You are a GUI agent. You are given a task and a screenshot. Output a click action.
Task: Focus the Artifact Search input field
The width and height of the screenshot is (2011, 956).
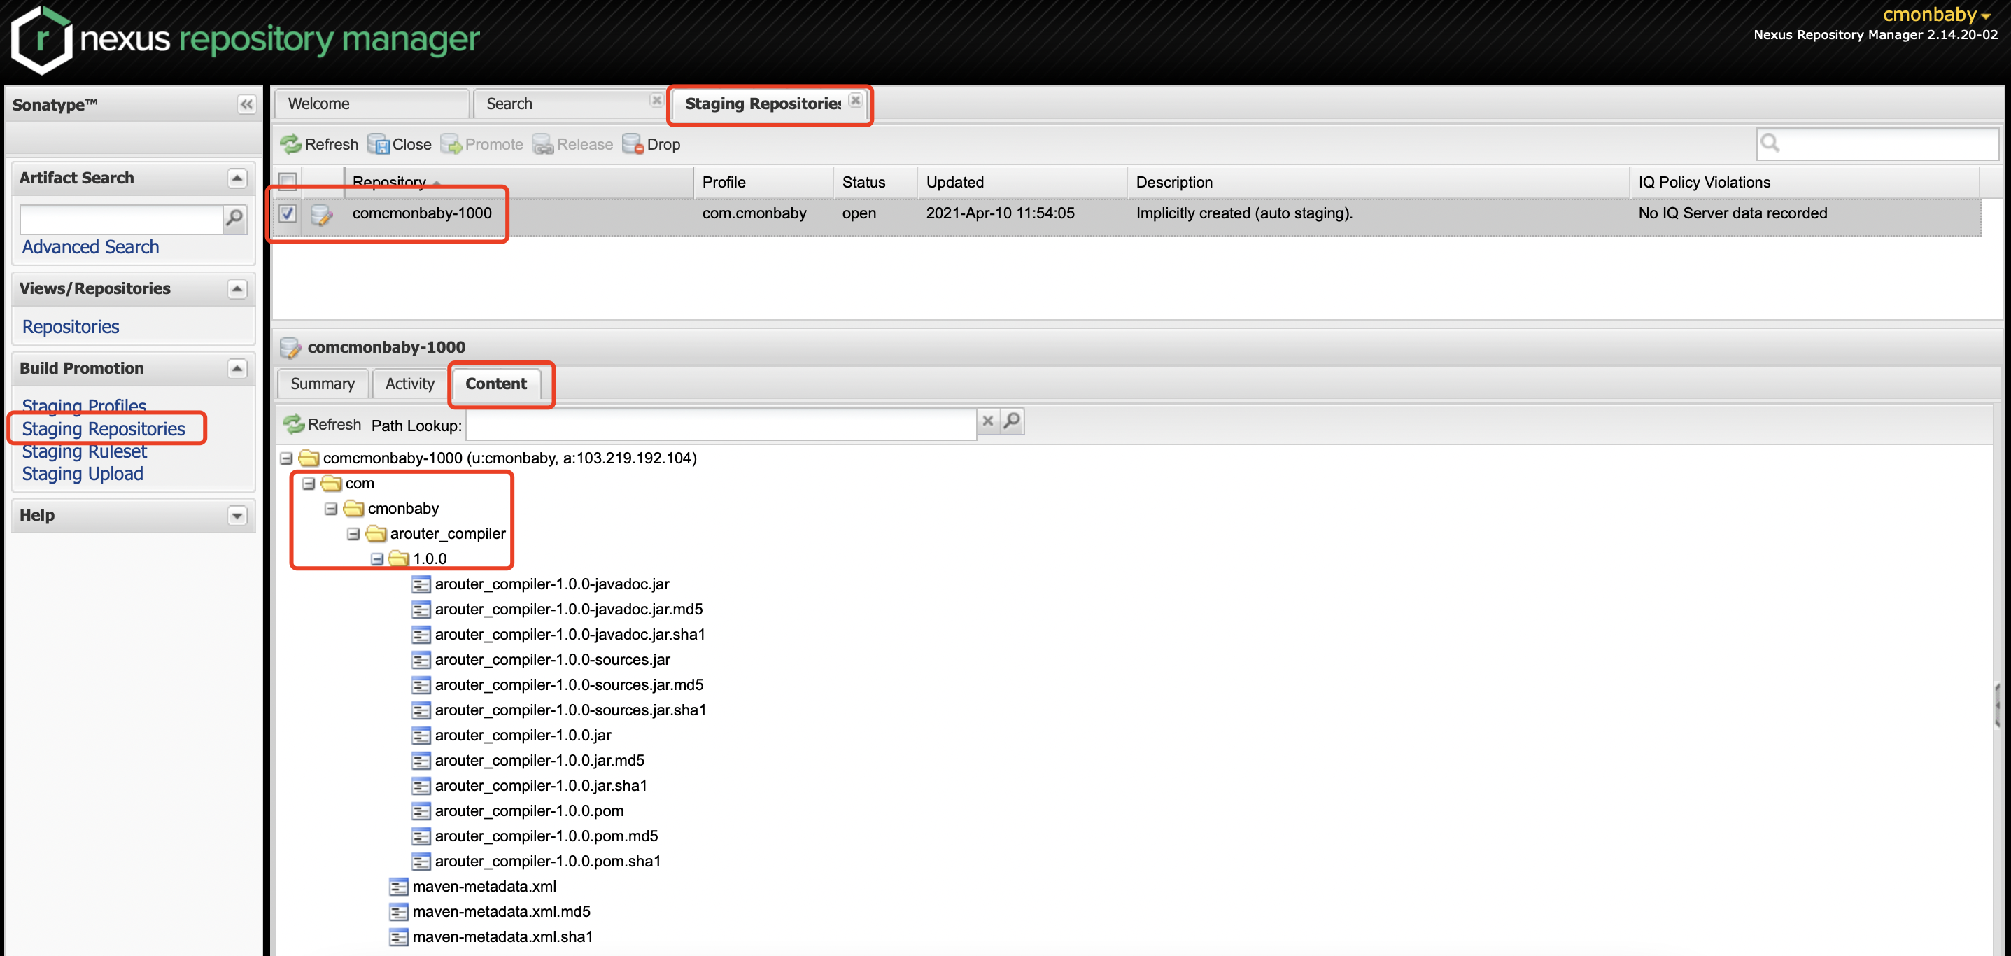pos(122,220)
